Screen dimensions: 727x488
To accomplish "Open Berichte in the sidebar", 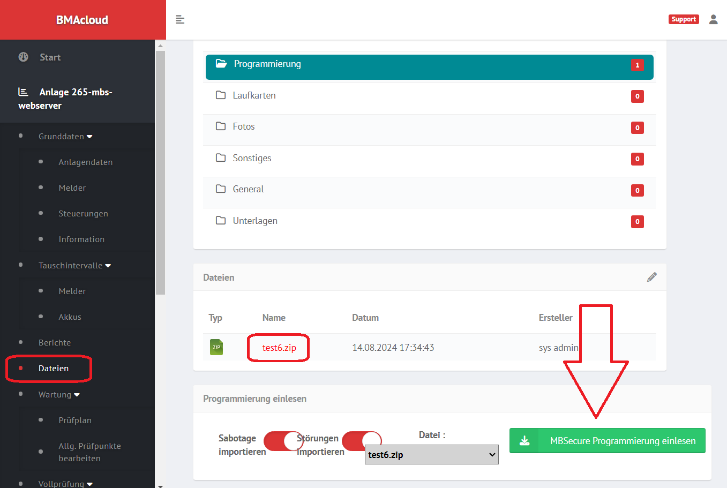I will 55,343.
